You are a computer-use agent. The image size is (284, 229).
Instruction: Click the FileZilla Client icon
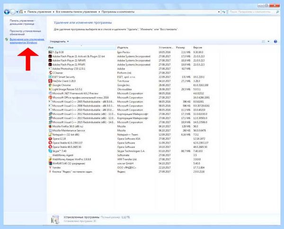[50, 81]
